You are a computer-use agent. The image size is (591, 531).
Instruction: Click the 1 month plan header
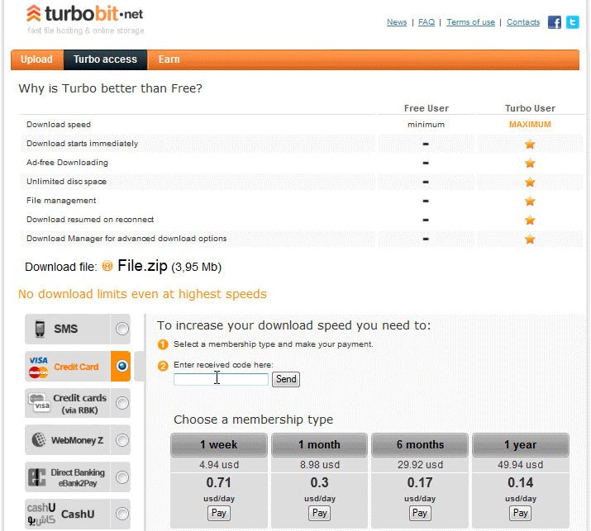(x=319, y=445)
